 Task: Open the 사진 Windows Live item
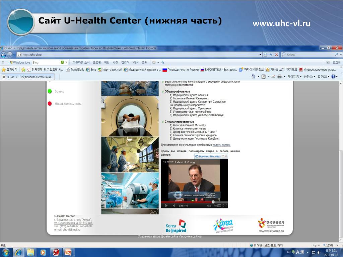(x=115, y=63)
